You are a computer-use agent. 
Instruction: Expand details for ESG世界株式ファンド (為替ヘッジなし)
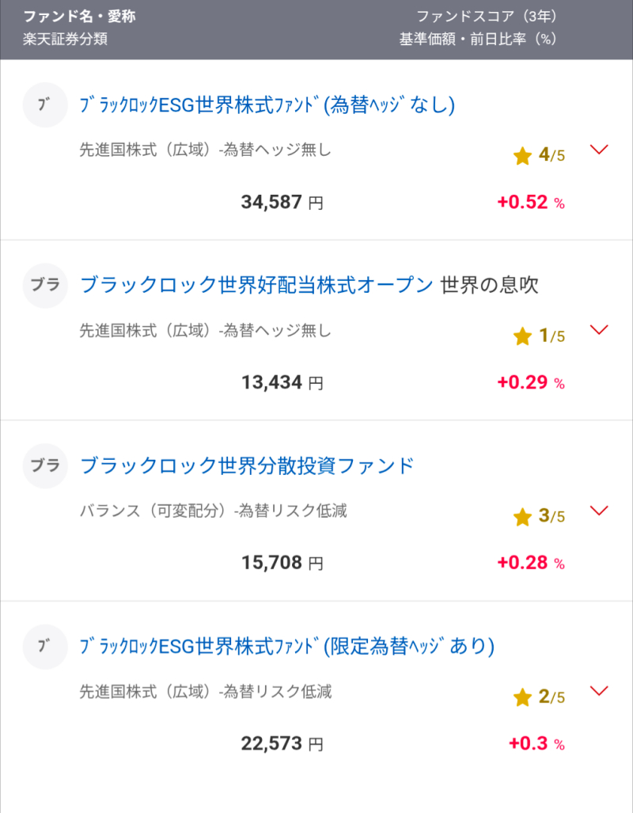(x=599, y=150)
